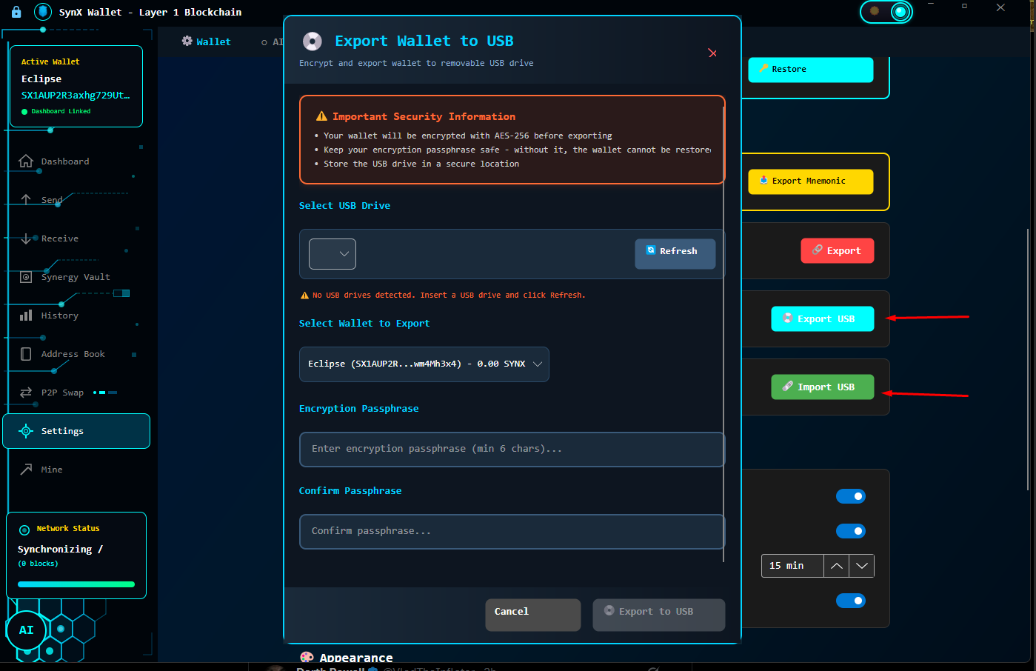This screenshot has width=1036, height=671.
Task: Click the Receive down-arrow icon
Action: [x=26, y=238]
